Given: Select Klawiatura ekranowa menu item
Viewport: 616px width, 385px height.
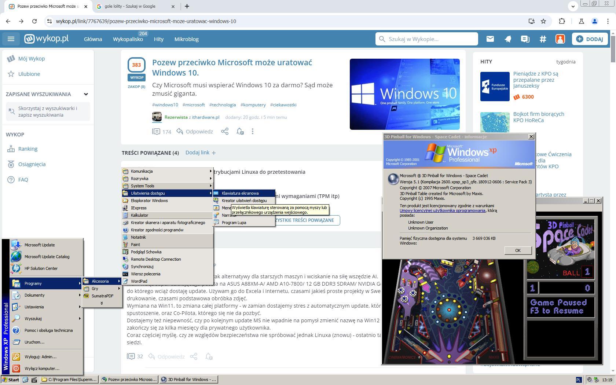Looking at the screenshot, I should point(240,193).
